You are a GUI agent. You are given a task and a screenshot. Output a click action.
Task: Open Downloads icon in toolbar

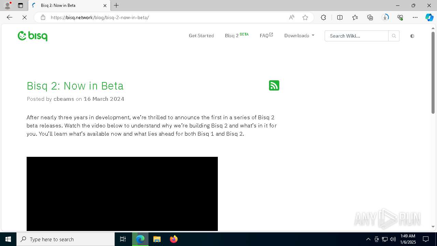(385, 17)
